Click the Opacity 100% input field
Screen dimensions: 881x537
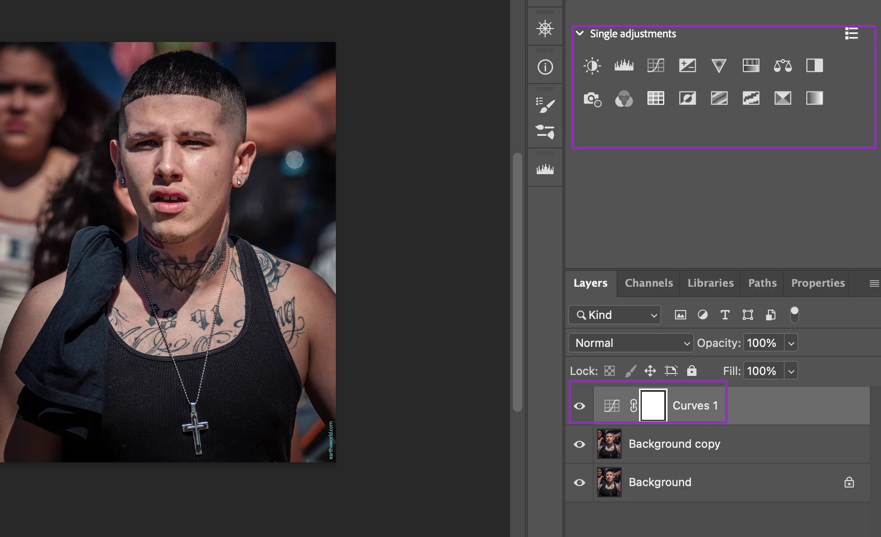(763, 343)
